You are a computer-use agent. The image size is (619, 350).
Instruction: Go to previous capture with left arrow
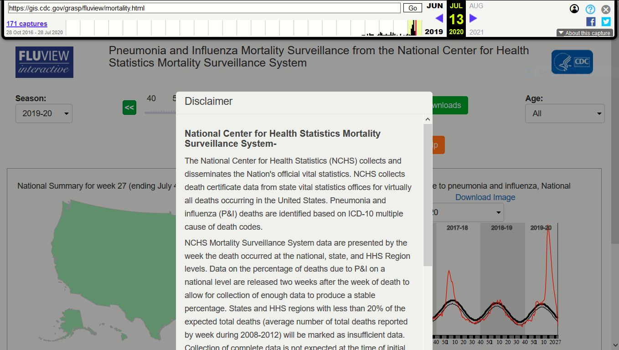(x=439, y=18)
